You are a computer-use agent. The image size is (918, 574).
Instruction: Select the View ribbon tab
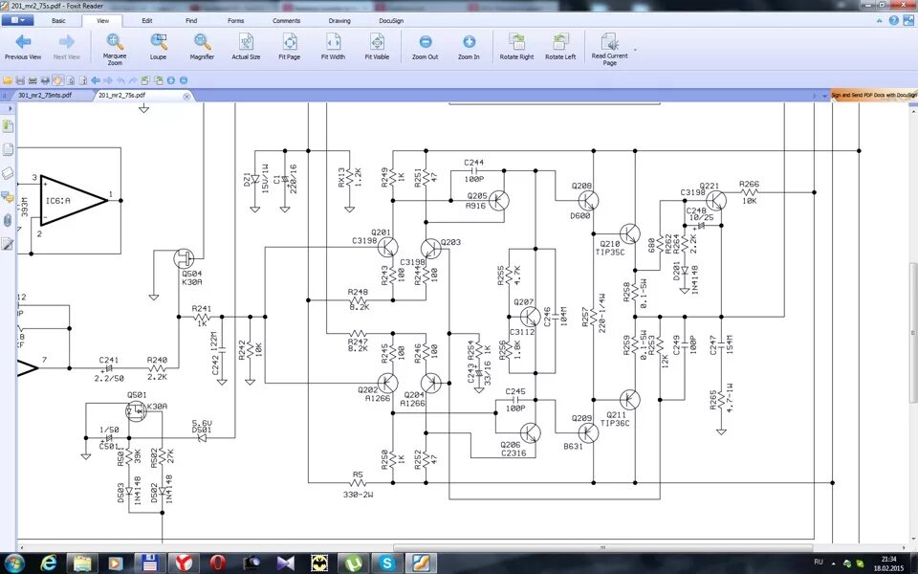pos(102,20)
